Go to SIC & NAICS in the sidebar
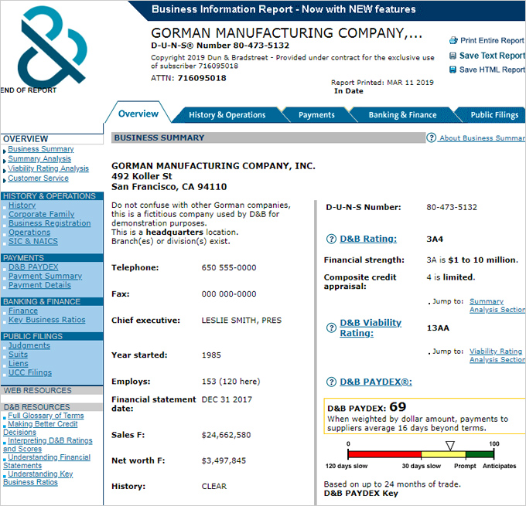526x506 pixels. 33,241
